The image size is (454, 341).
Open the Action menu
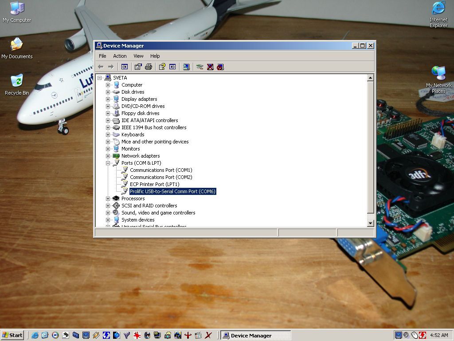tap(120, 56)
